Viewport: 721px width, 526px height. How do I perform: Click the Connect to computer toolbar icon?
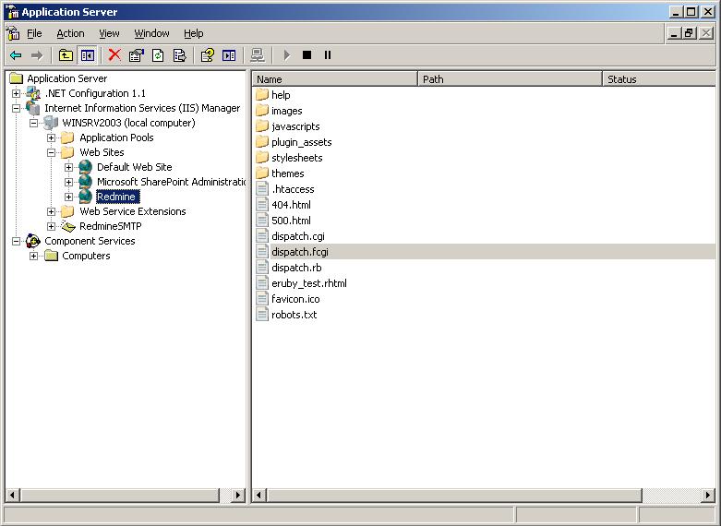257,55
